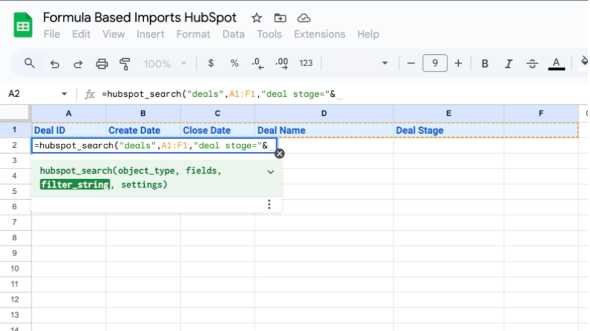Image resolution: width=590 pixels, height=331 pixels.
Task: Toggle italic formatting
Action: 508,63
